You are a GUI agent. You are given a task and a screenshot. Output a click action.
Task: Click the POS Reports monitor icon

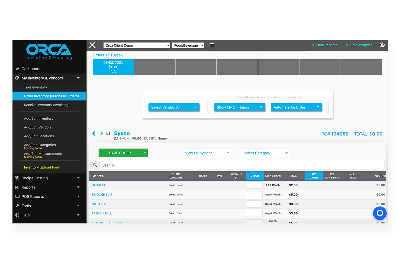[x=17, y=196]
